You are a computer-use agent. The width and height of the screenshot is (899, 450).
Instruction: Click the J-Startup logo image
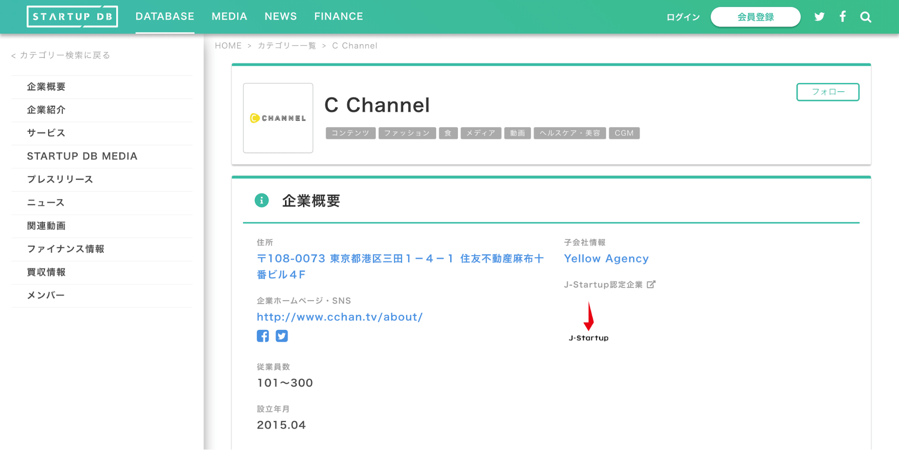pyautogui.click(x=589, y=321)
